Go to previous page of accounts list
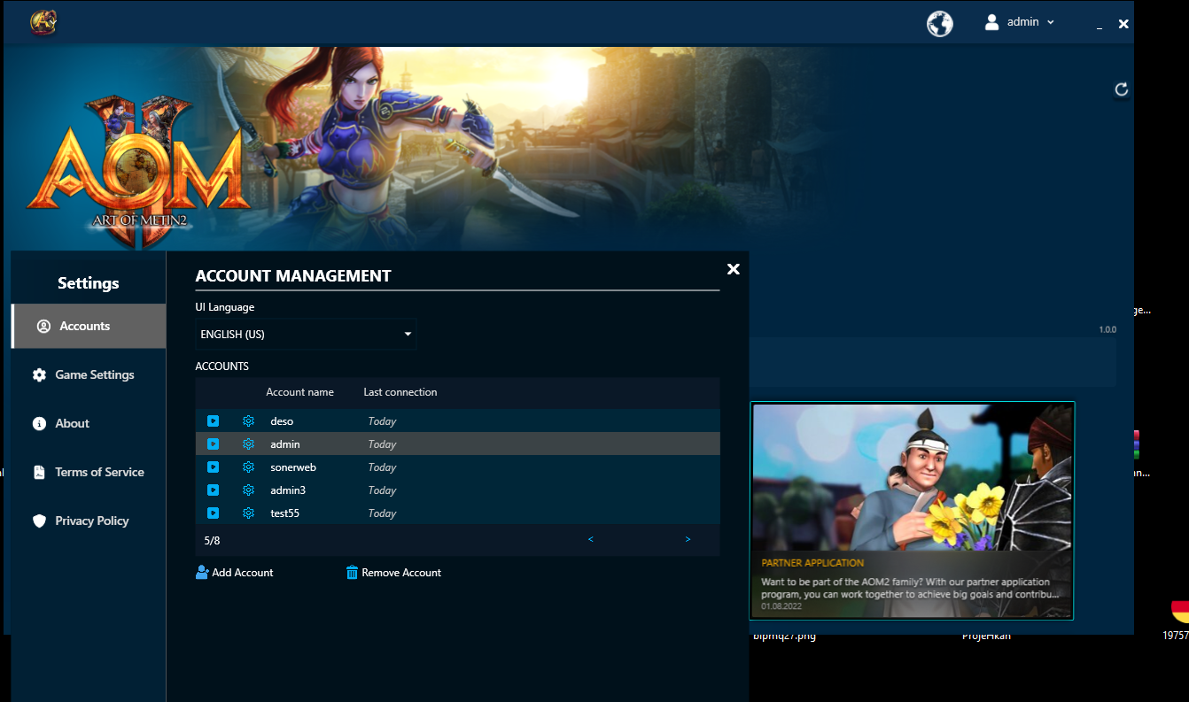This screenshot has width=1189, height=702. click(591, 539)
